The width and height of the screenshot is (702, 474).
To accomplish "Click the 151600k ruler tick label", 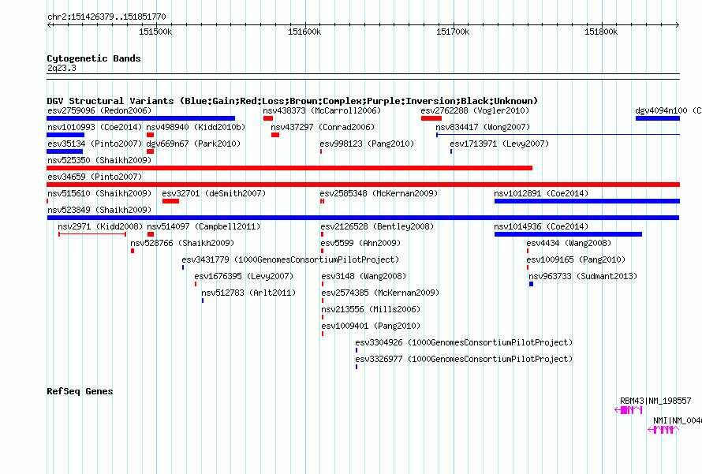I will (304, 32).
